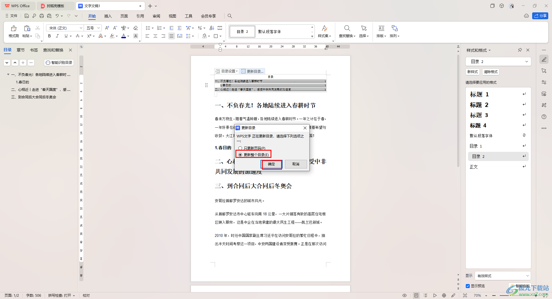Viewport: 552px width, 299px height.
Task: Apply Heading 1 style from list
Action: [498, 94]
